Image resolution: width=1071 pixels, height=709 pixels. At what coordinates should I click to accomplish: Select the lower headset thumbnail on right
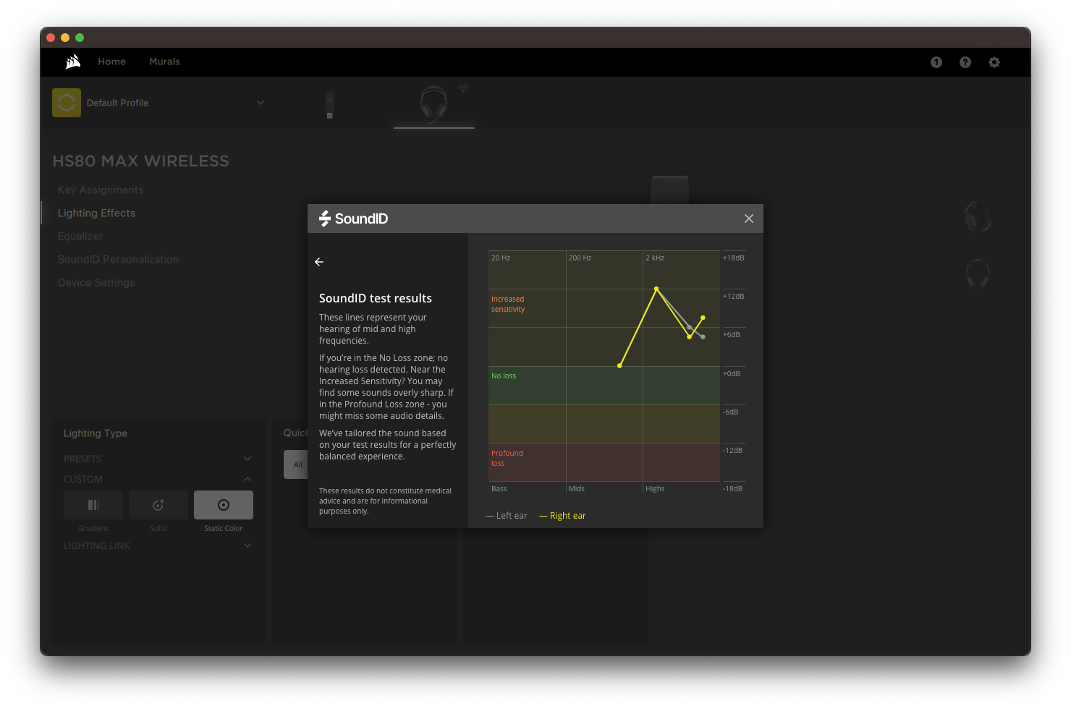[978, 276]
